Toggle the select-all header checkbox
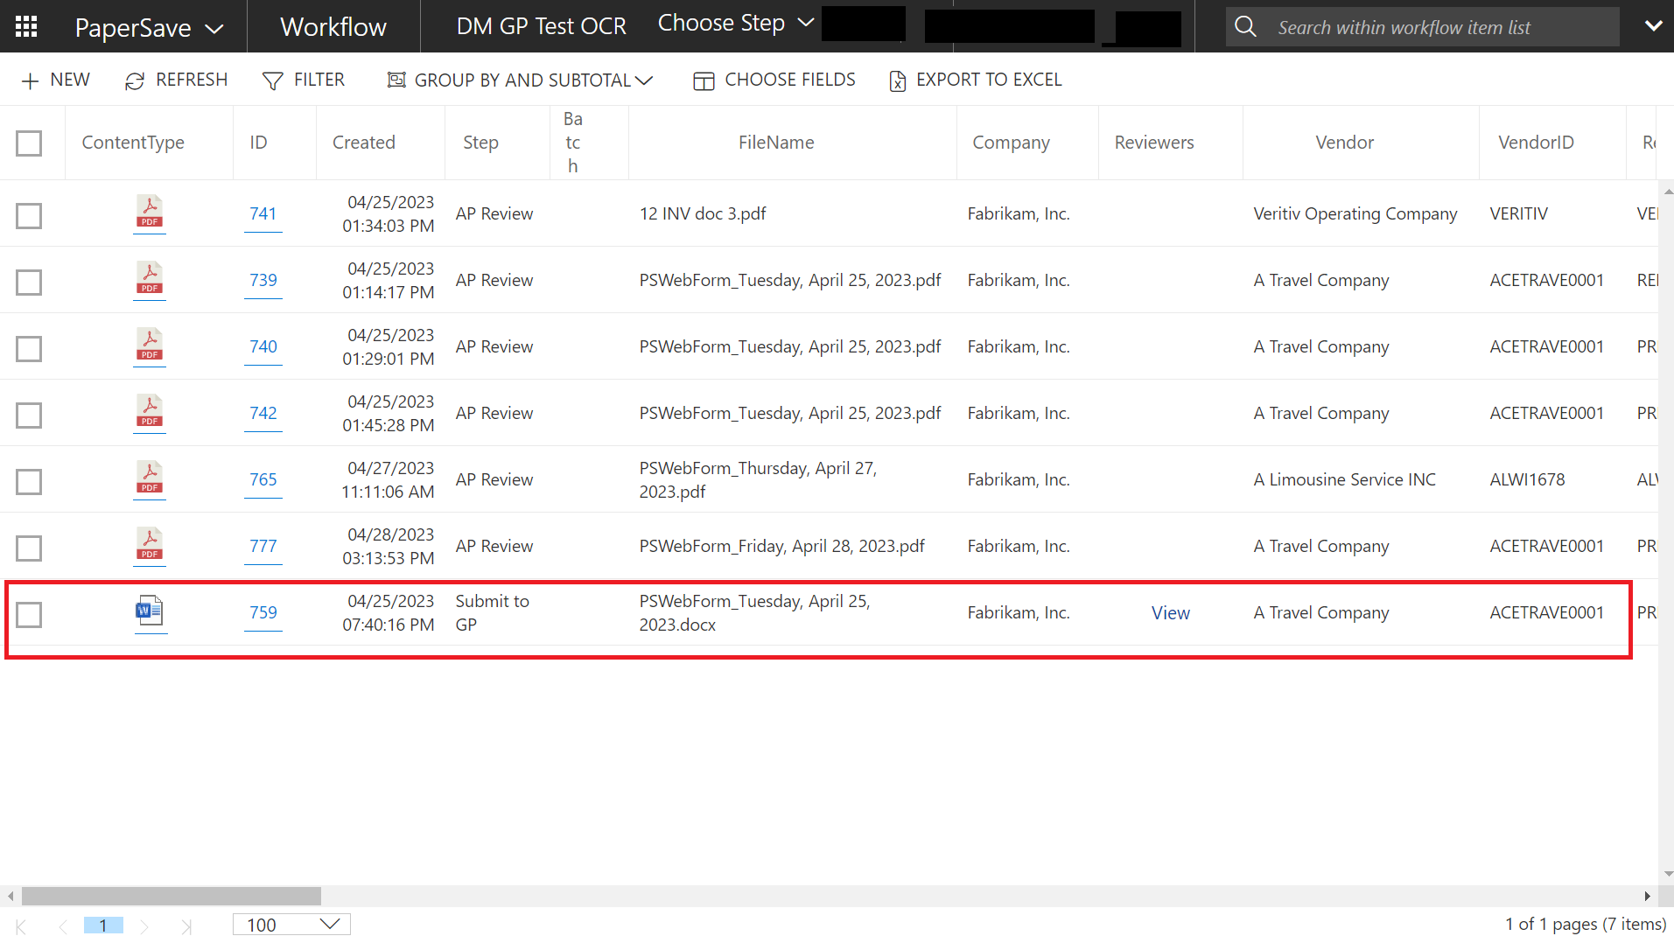The image size is (1674, 936). click(29, 143)
